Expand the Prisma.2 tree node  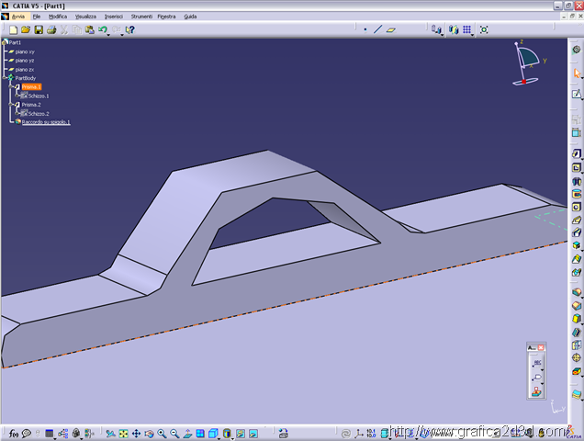tap(11, 105)
